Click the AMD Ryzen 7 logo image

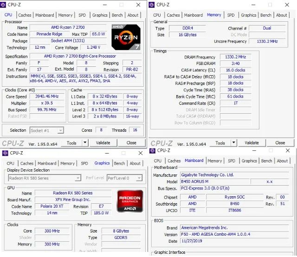point(126,37)
